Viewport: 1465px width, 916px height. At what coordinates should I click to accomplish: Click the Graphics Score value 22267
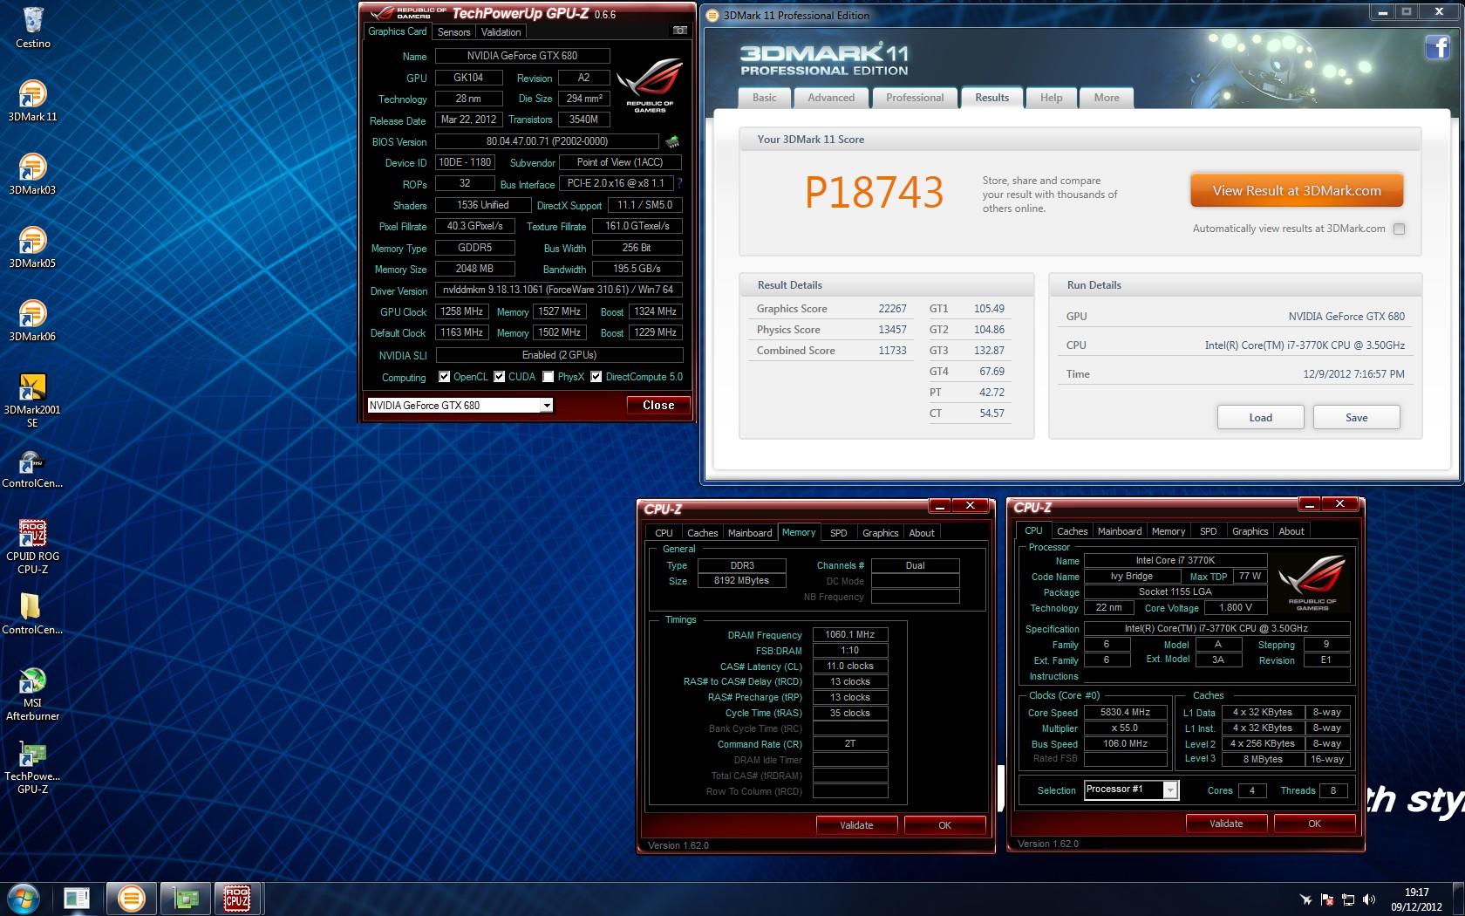[892, 309]
